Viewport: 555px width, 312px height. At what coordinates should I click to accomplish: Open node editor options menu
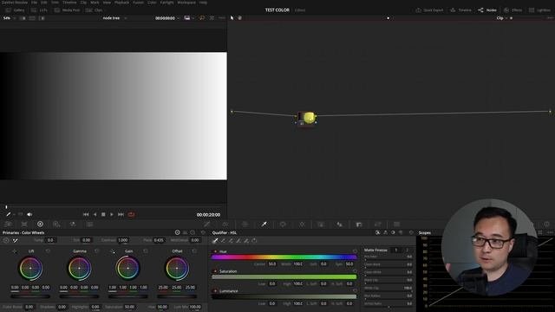[x=550, y=18]
